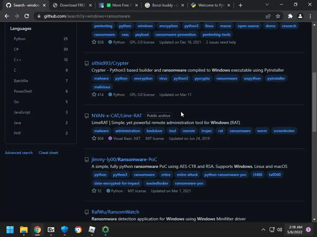Filter results by PowerShell language
The width and height of the screenshot is (317, 237).
click(41, 91)
